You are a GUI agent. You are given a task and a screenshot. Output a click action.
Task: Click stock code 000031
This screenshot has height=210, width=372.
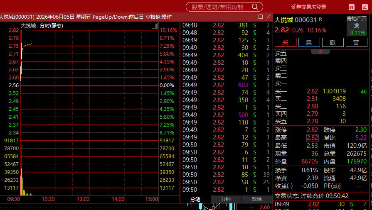305,20
